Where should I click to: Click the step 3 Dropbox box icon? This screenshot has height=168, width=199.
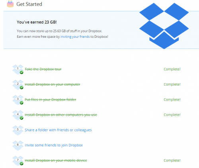point(18,100)
